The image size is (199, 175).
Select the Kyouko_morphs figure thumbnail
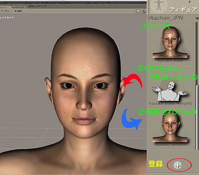(x=170, y=129)
